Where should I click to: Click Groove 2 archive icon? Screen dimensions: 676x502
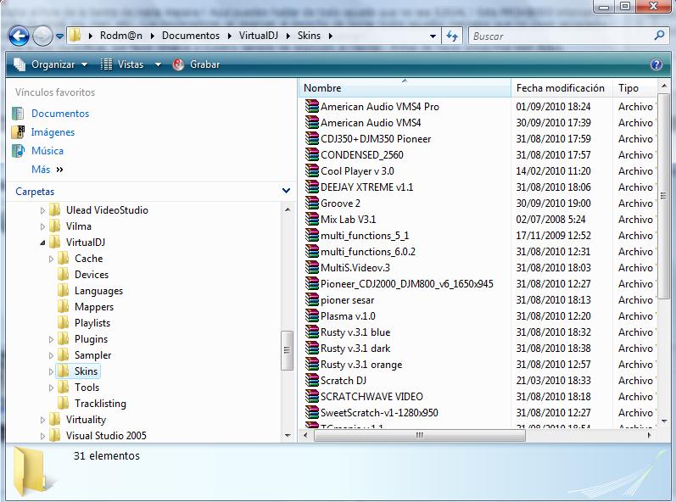point(311,203)
